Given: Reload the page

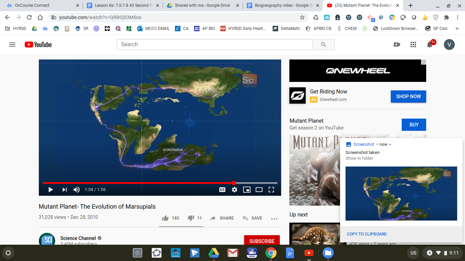Looking at the screenshot, I should tap(29, 17).
